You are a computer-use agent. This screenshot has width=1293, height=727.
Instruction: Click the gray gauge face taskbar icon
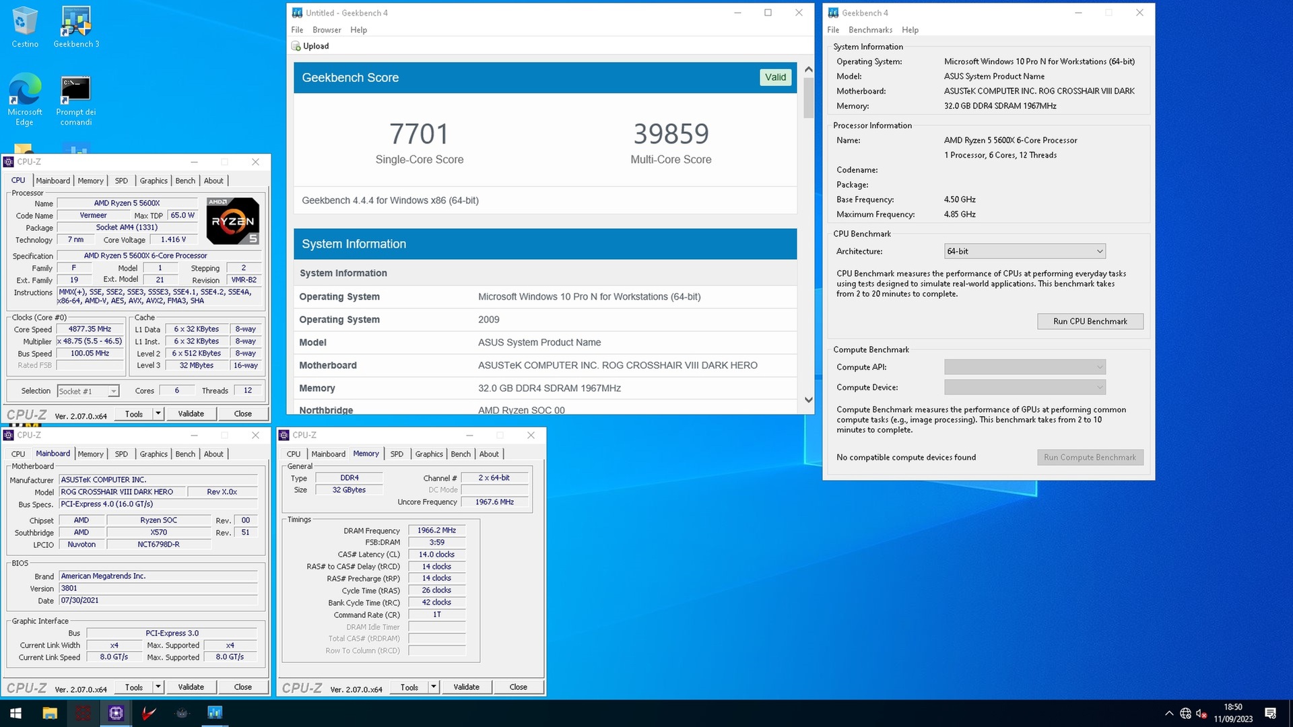[182, 713]
